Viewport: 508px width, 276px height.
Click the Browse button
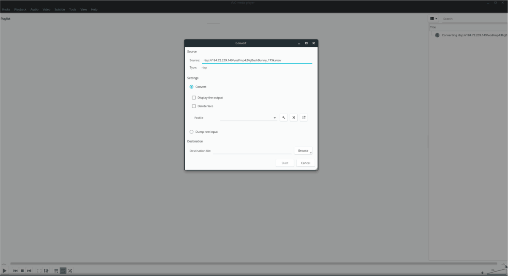coord(303,151)
